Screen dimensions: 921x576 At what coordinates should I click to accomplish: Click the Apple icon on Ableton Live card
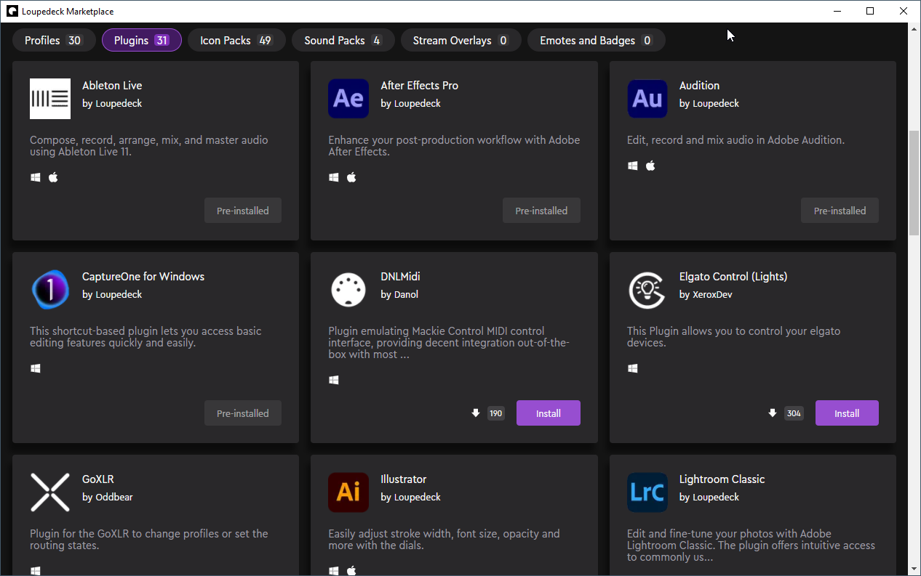pos(53,177)
